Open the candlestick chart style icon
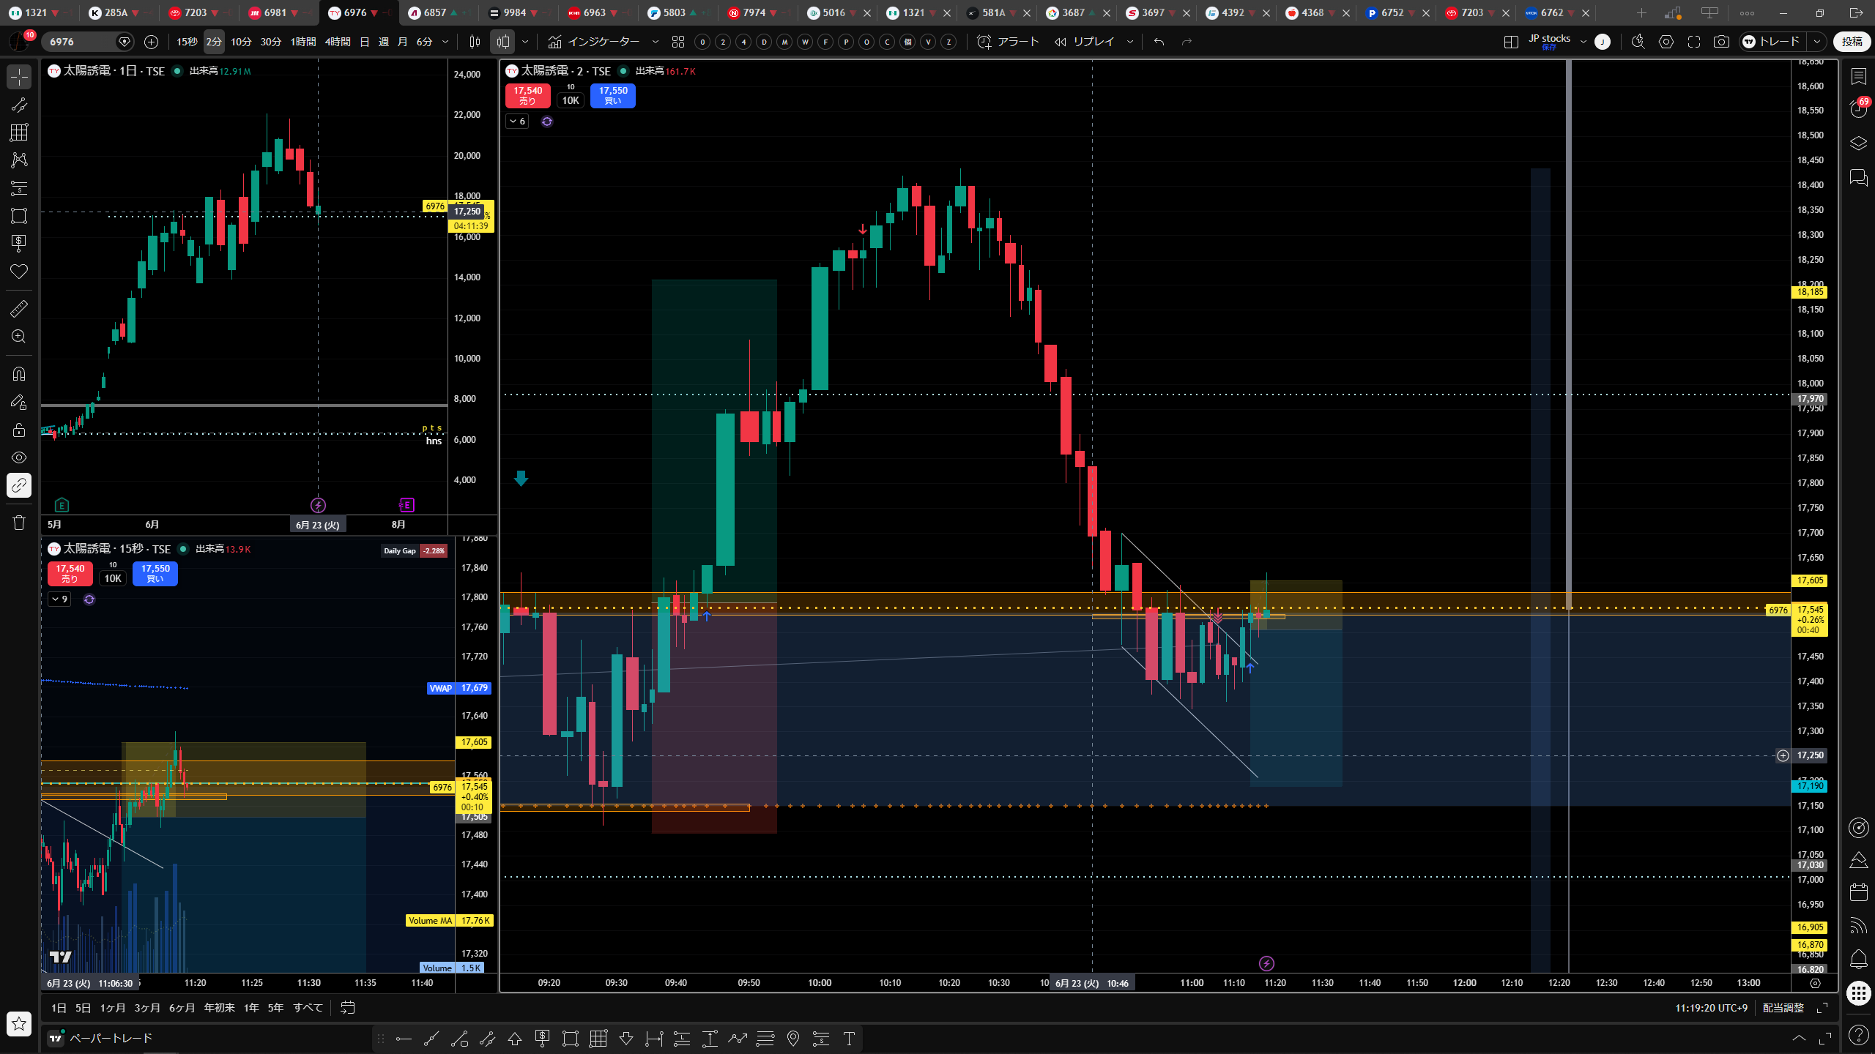Screen dimensions: 1875x1054 pos(474,42)
